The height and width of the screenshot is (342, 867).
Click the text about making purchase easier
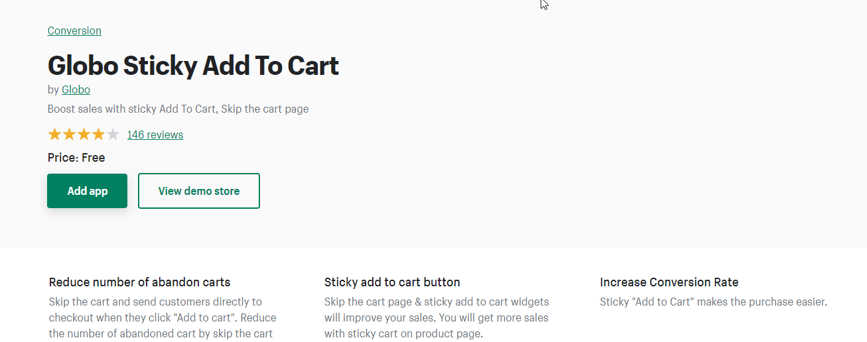click(x=713, y=302)
